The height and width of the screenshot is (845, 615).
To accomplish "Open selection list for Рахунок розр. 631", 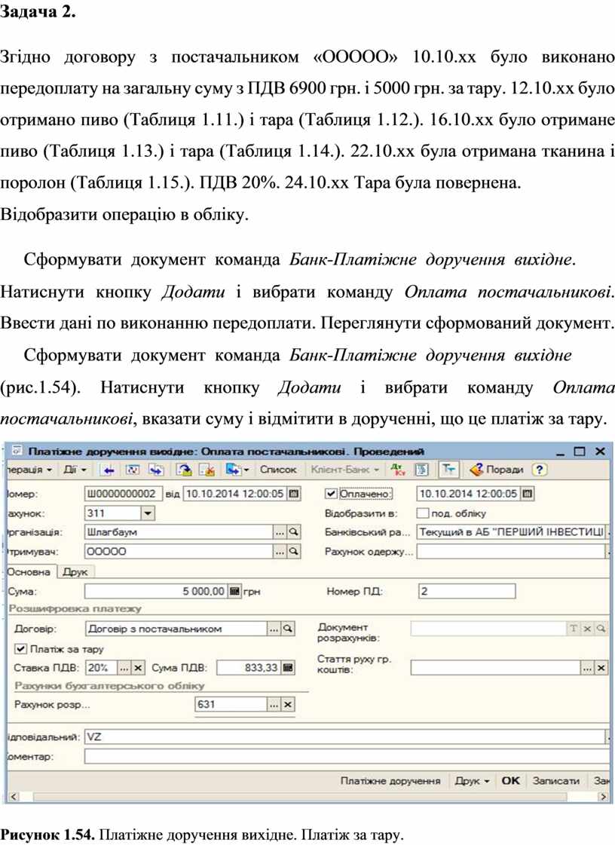I will 274,704.
